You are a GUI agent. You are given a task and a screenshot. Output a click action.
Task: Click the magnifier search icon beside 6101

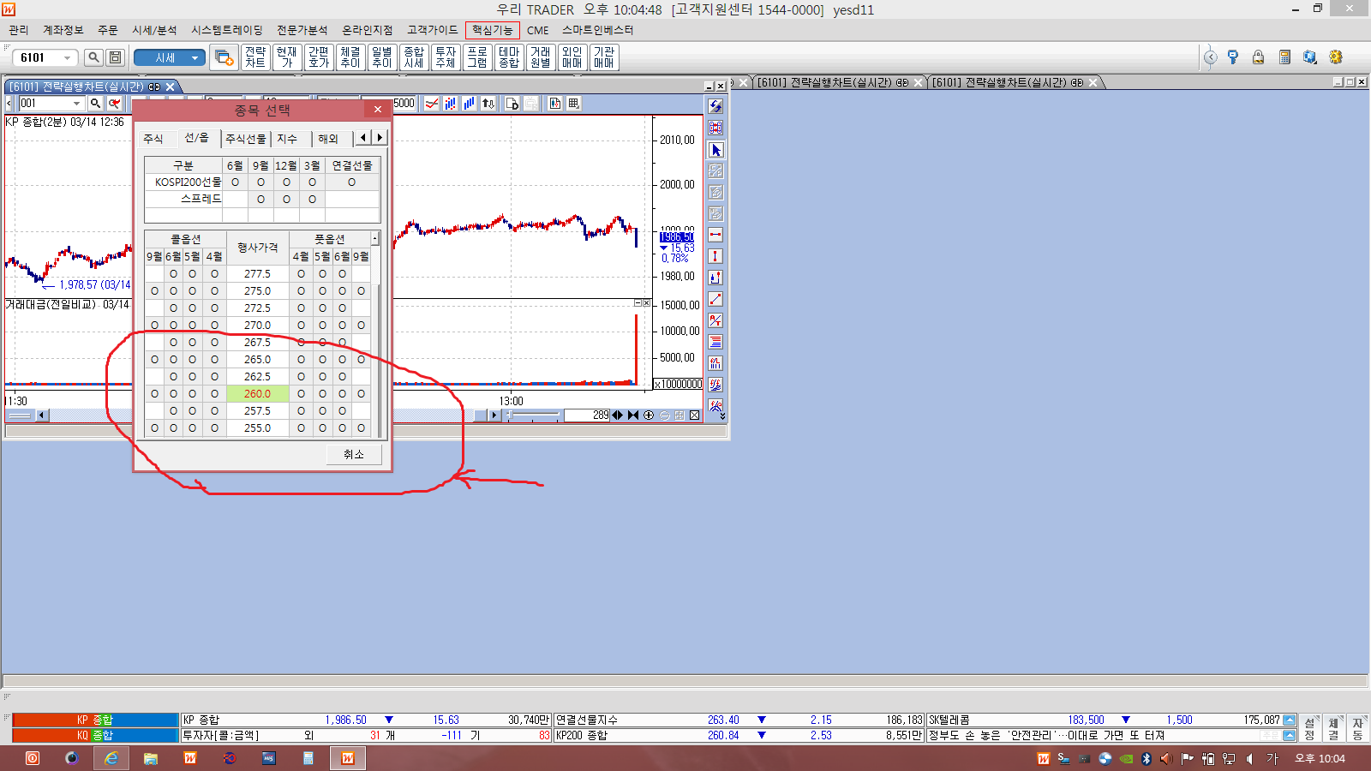93,57
